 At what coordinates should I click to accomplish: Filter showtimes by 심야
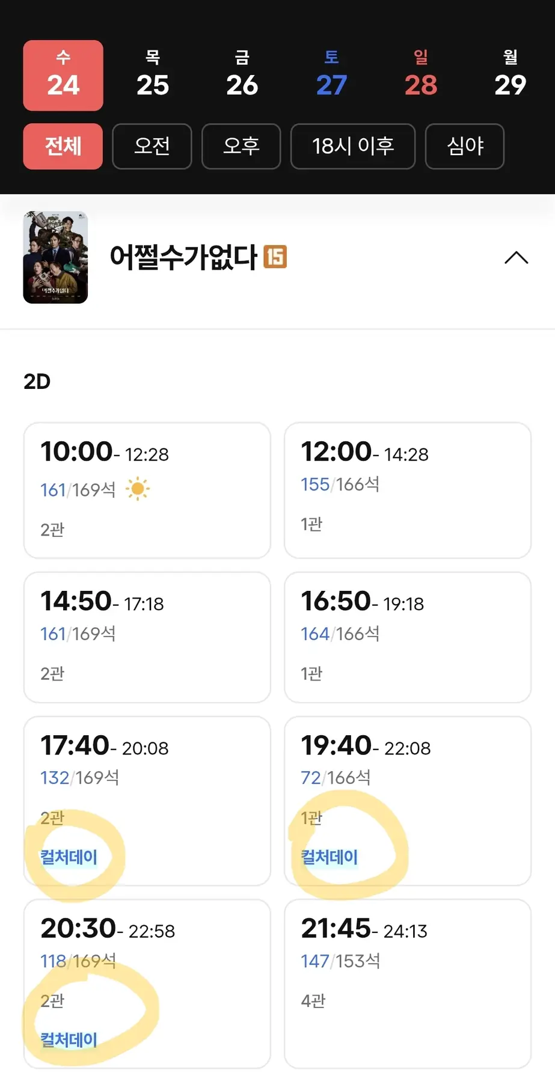pos(465,146)
